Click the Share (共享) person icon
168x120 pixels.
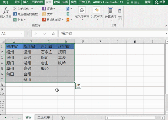click(156, 2)
